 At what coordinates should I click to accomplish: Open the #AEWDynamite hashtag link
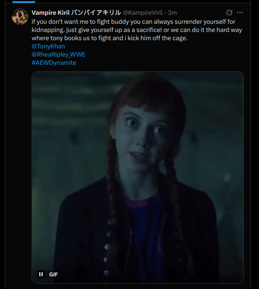54,63
